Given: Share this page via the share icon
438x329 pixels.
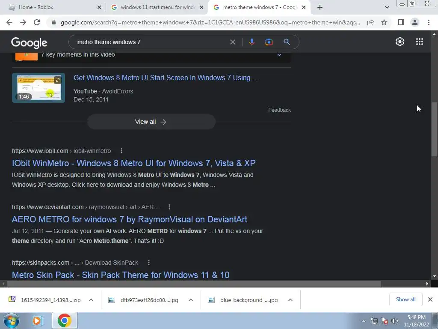Looking at the screenshot, I should [x=370, y=22].
